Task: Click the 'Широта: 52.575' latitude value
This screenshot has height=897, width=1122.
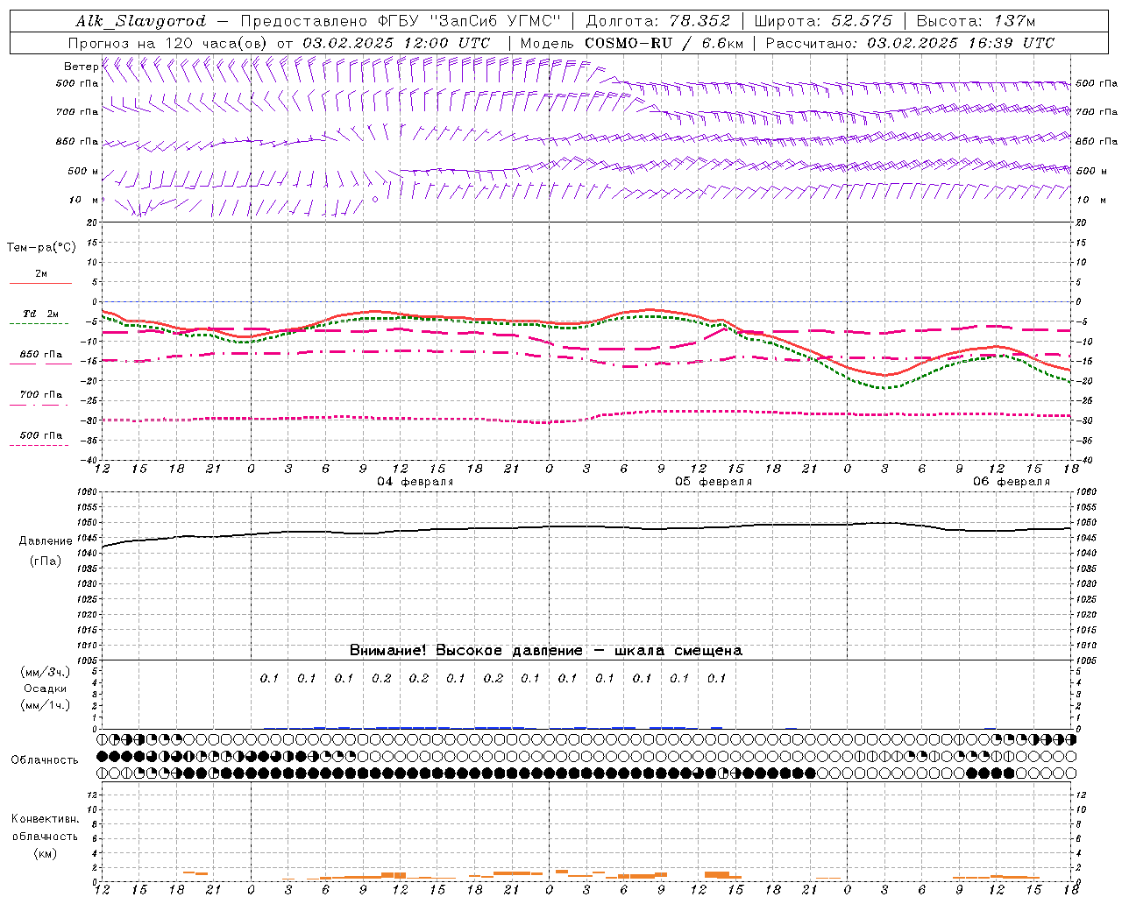Action: (x=822, y=21)
